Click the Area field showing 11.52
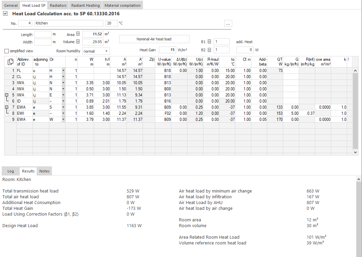 93,34
